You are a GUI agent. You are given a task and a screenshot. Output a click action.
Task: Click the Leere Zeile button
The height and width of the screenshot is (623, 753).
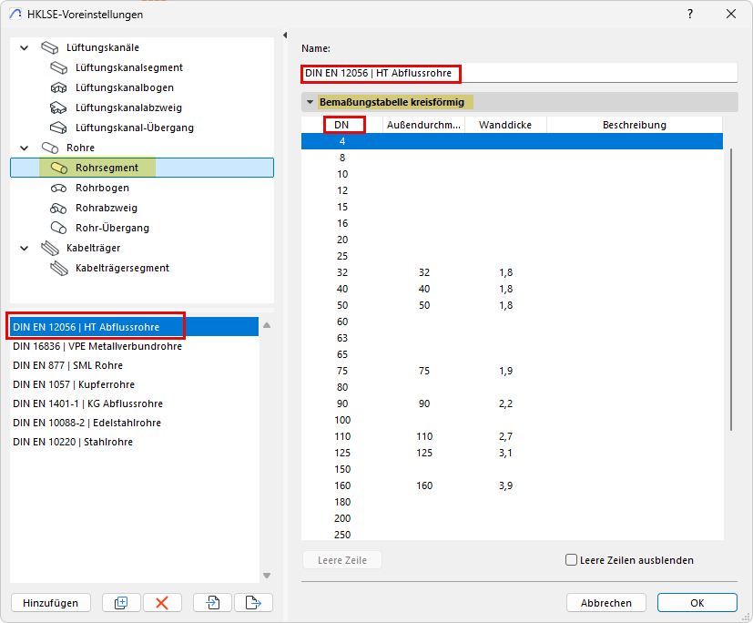pyautogui.click(x=342, y=560)
